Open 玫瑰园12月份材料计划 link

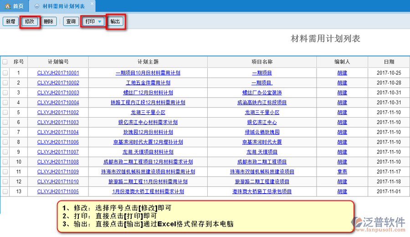tap(148, 132)
